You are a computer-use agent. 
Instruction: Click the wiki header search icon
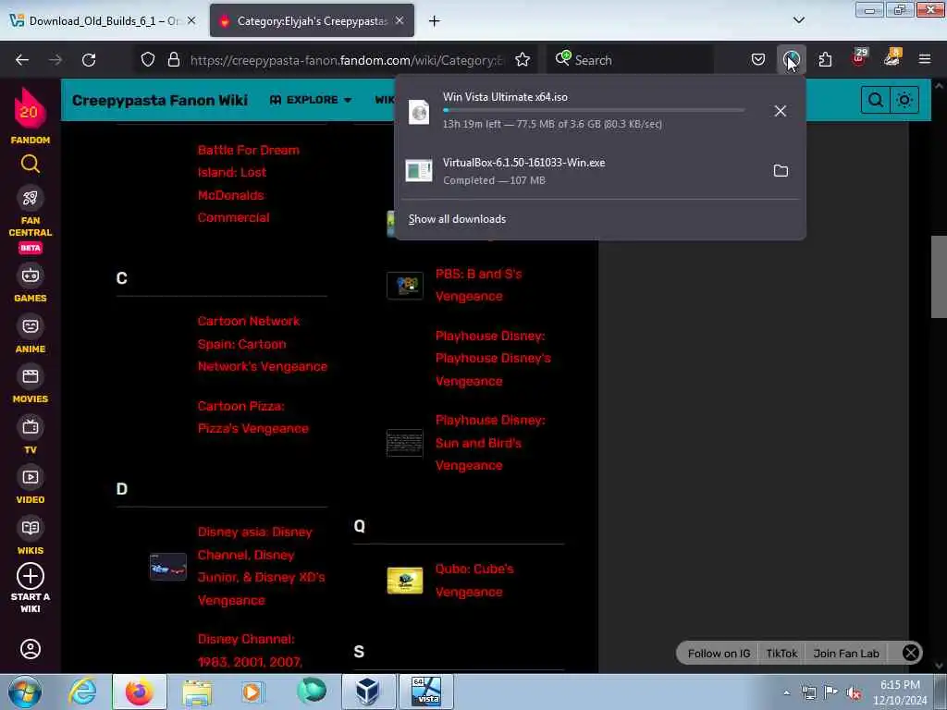[875, 100]
